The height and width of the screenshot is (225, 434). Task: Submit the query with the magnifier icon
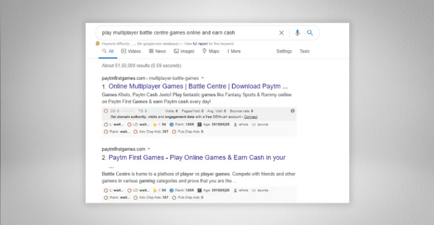[310, 33]
